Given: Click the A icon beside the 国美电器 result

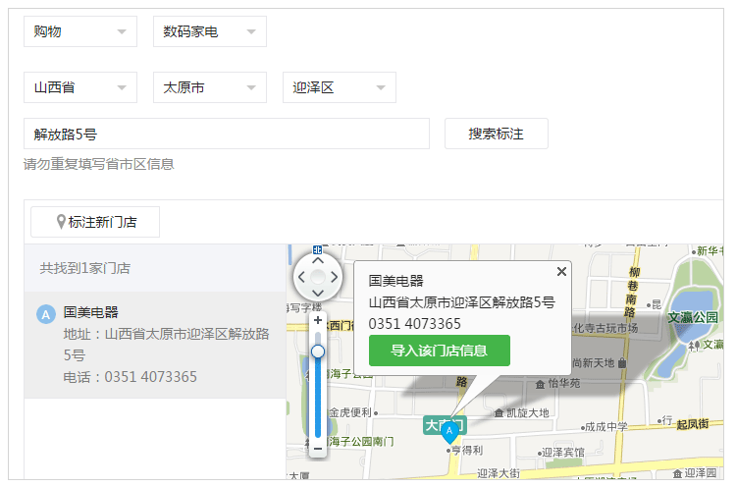Looking at the screenshot, I should coord(45,314).
